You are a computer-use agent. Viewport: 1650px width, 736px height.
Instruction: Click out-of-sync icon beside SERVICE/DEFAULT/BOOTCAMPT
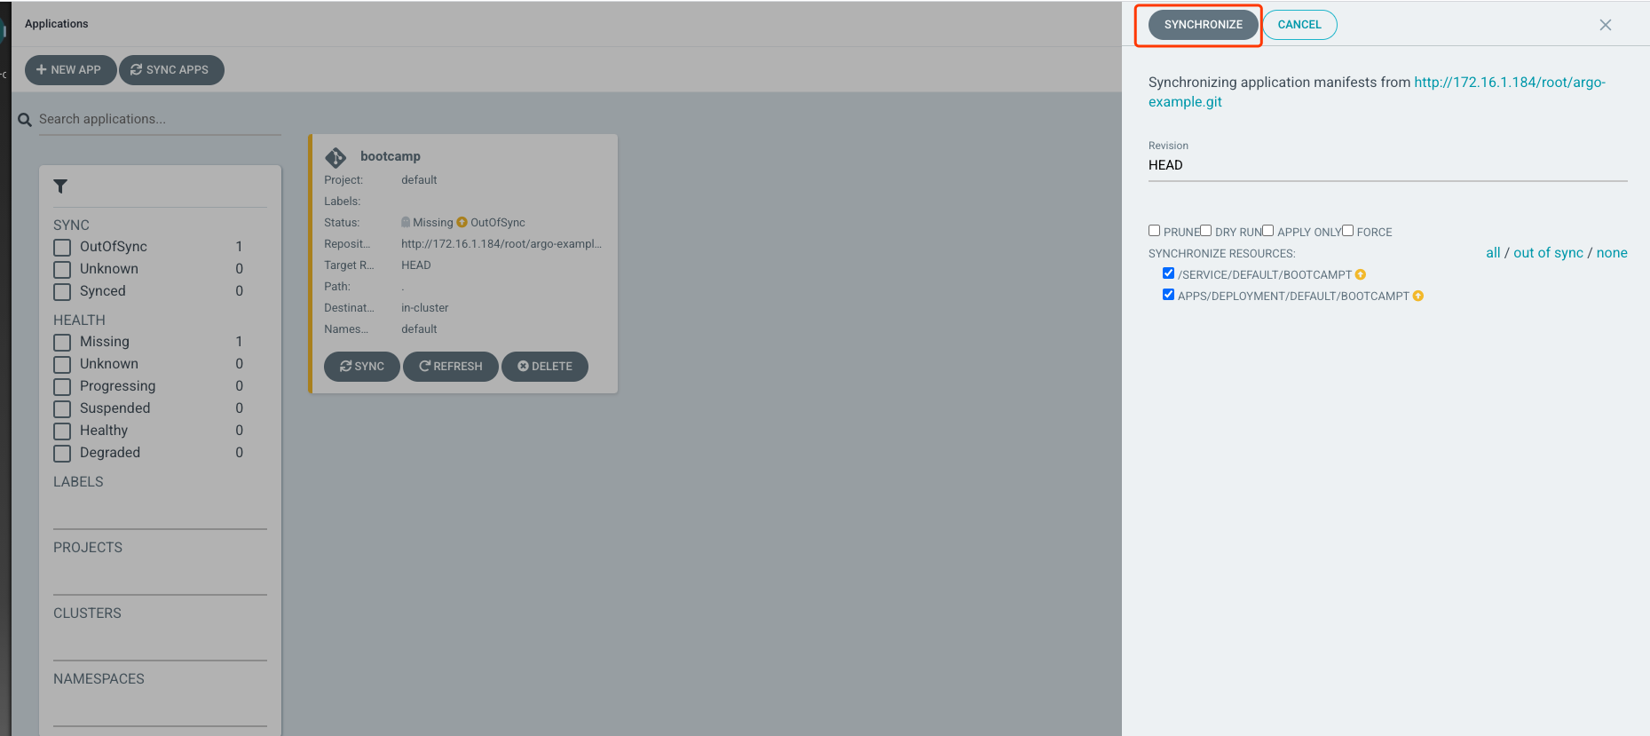1361,275
